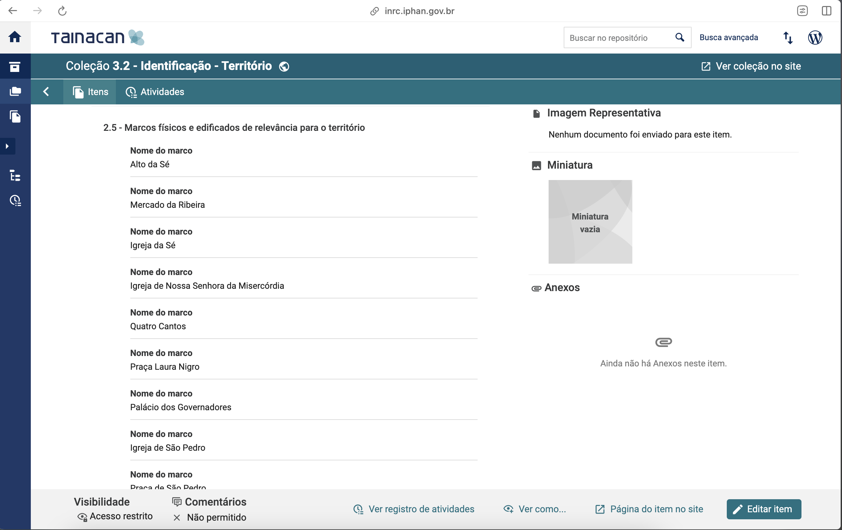Select the Palácio dos Governadores value text

click(x=181, y=407)
